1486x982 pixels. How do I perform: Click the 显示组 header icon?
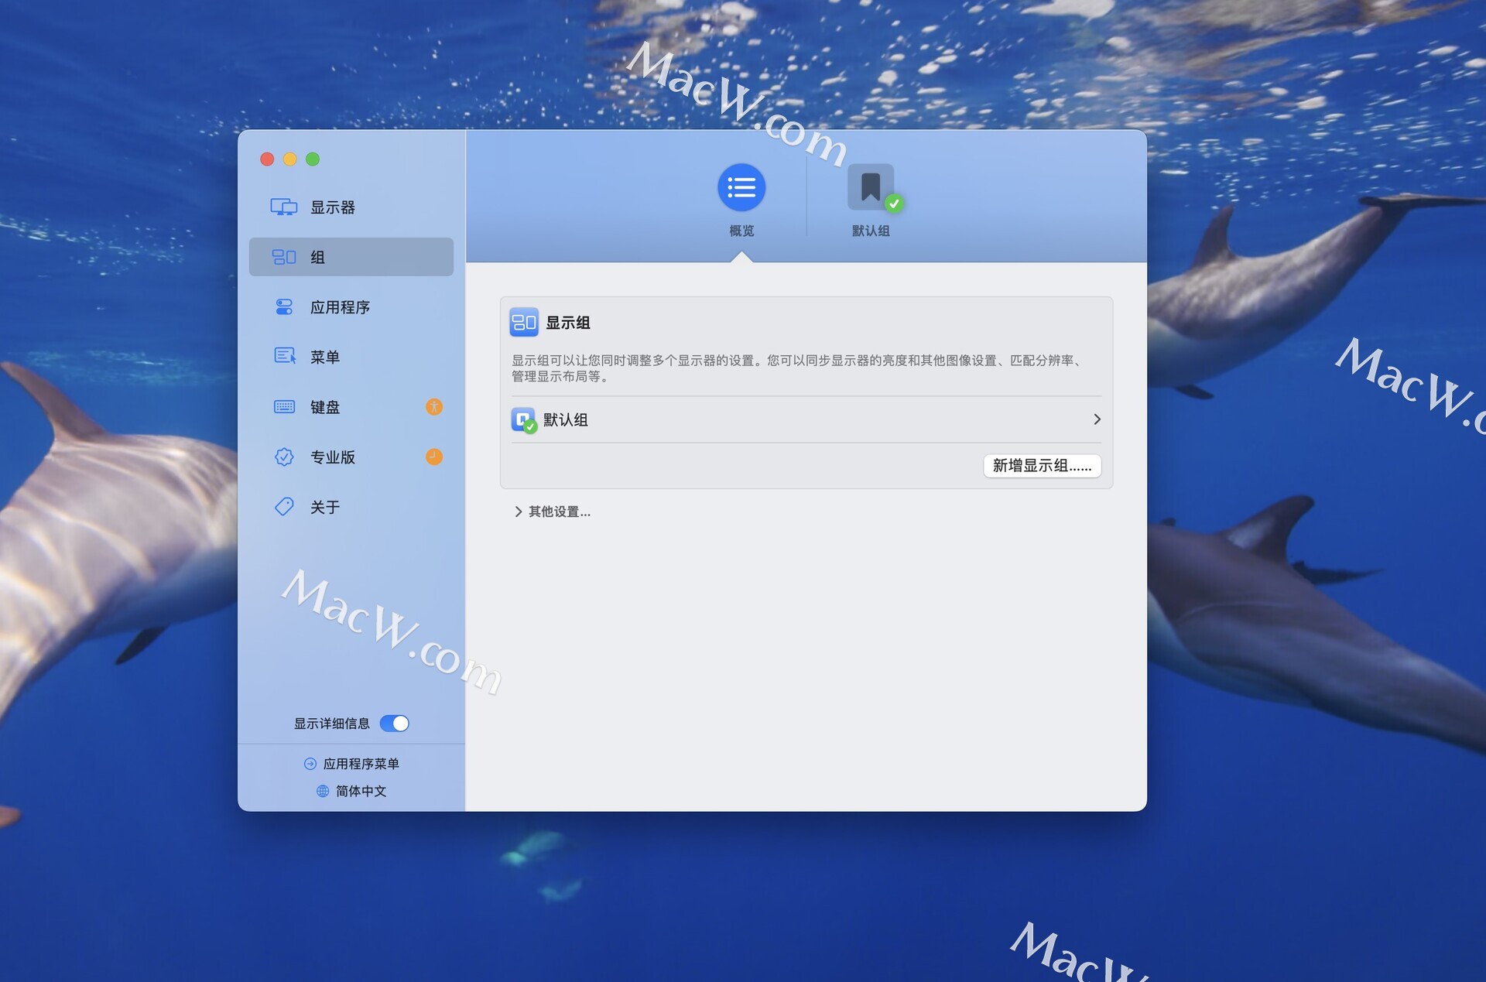524,323
